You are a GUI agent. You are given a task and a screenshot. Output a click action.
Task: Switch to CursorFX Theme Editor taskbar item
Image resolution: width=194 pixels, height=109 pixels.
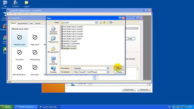click(49, 107)
